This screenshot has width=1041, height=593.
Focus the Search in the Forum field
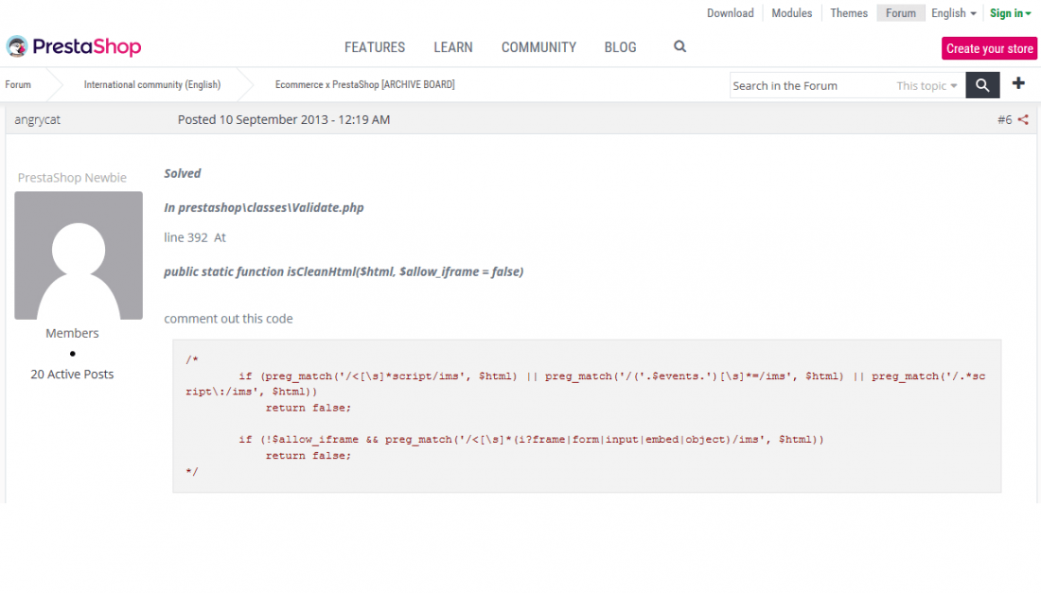[811, 85]
